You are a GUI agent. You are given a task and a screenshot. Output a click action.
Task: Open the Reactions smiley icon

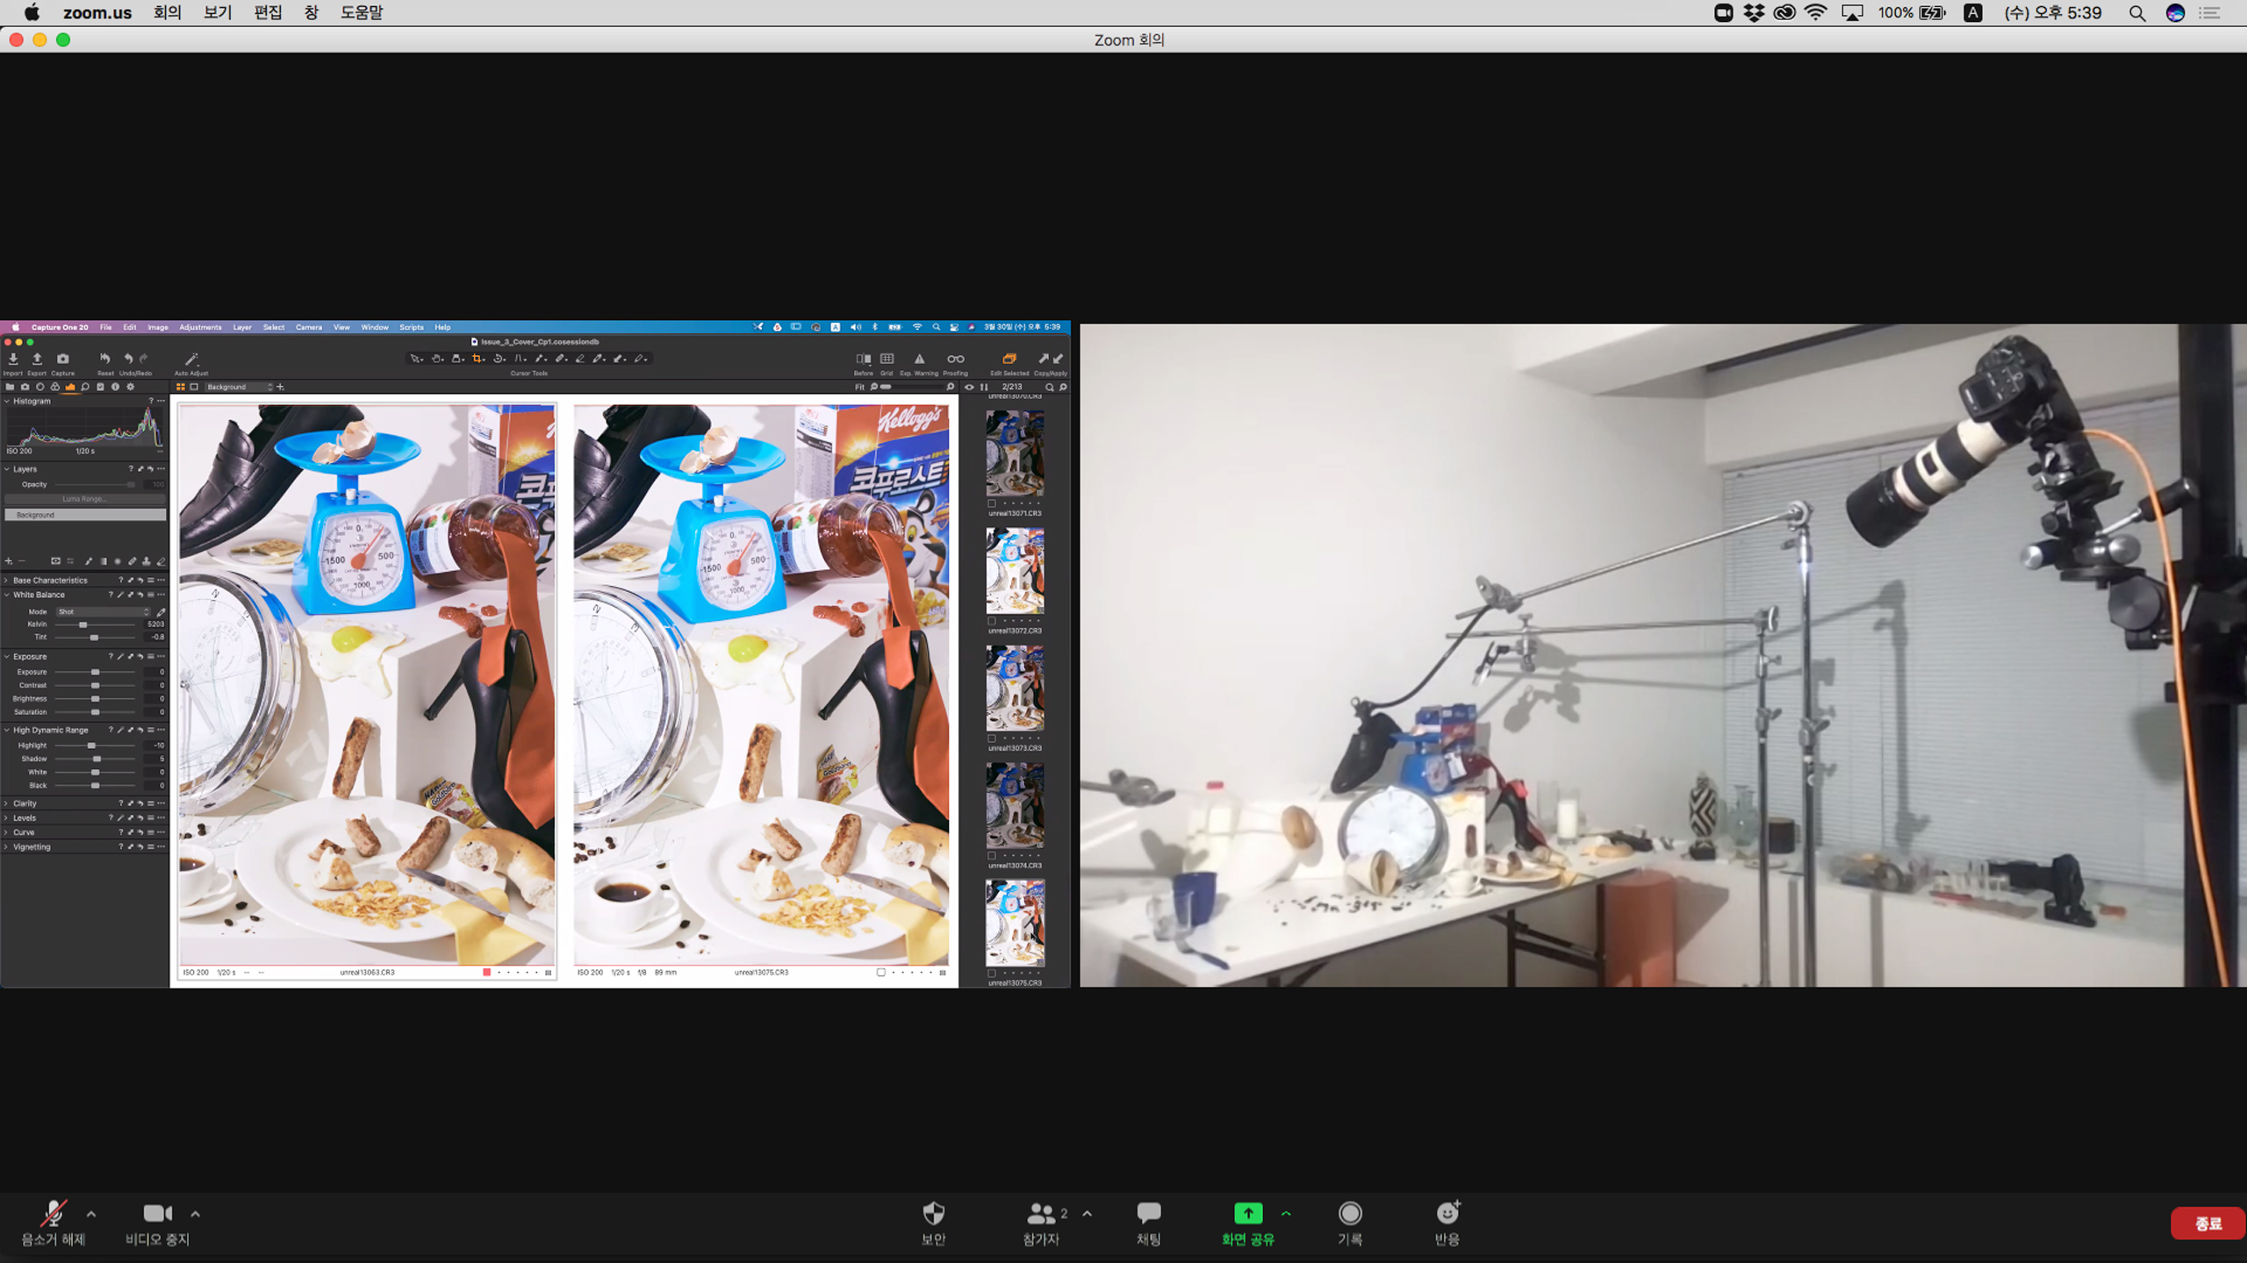click(1447, 1214)
